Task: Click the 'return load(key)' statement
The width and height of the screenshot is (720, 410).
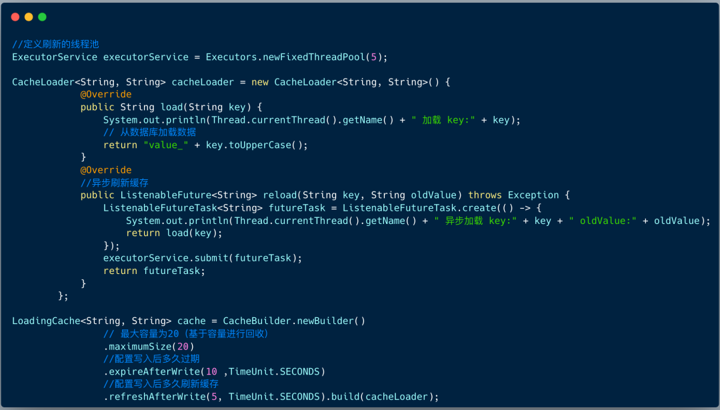Action: [x=174, y=233]
